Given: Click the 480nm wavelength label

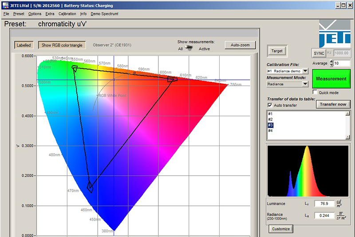Looking at the screenshot, I should tap(54, 155).
